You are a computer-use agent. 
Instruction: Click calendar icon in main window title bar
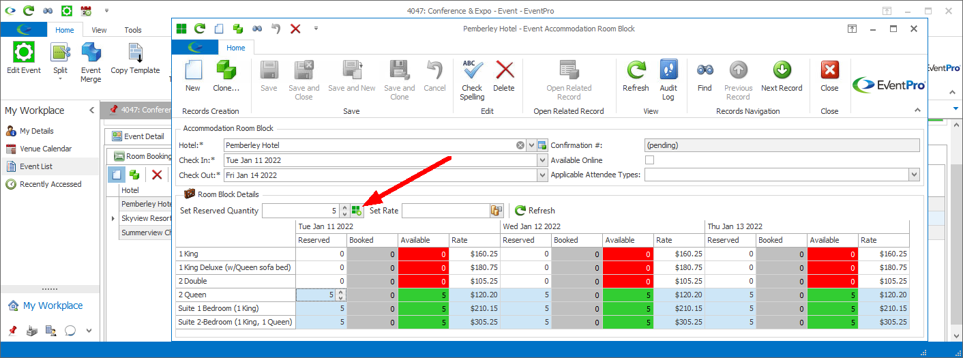click(86, 11)
